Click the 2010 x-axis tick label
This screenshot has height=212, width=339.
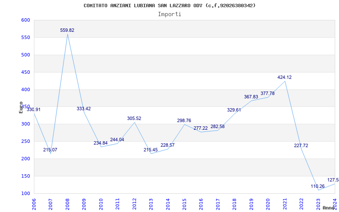pyautogui.click(x=101, y=204)
